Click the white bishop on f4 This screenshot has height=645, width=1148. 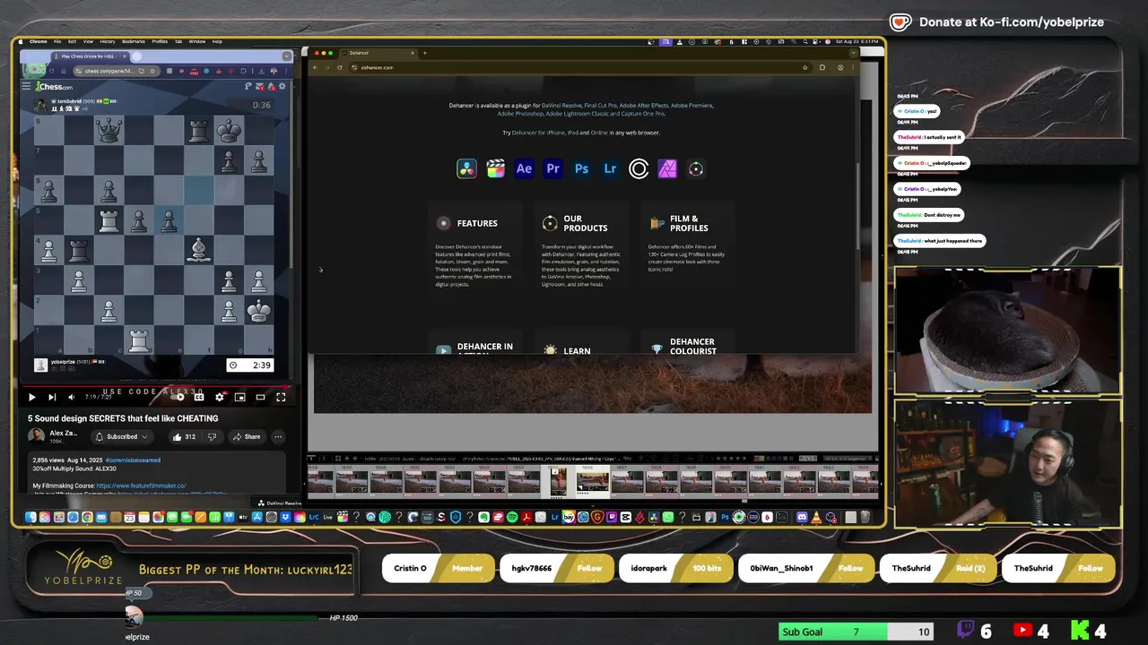pos(199,250)
